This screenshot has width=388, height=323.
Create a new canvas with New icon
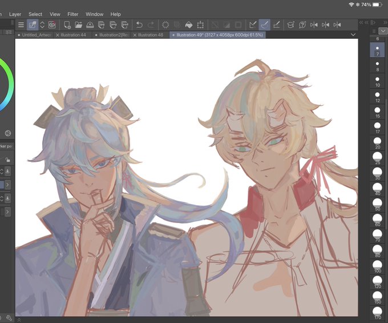point(67,25)
